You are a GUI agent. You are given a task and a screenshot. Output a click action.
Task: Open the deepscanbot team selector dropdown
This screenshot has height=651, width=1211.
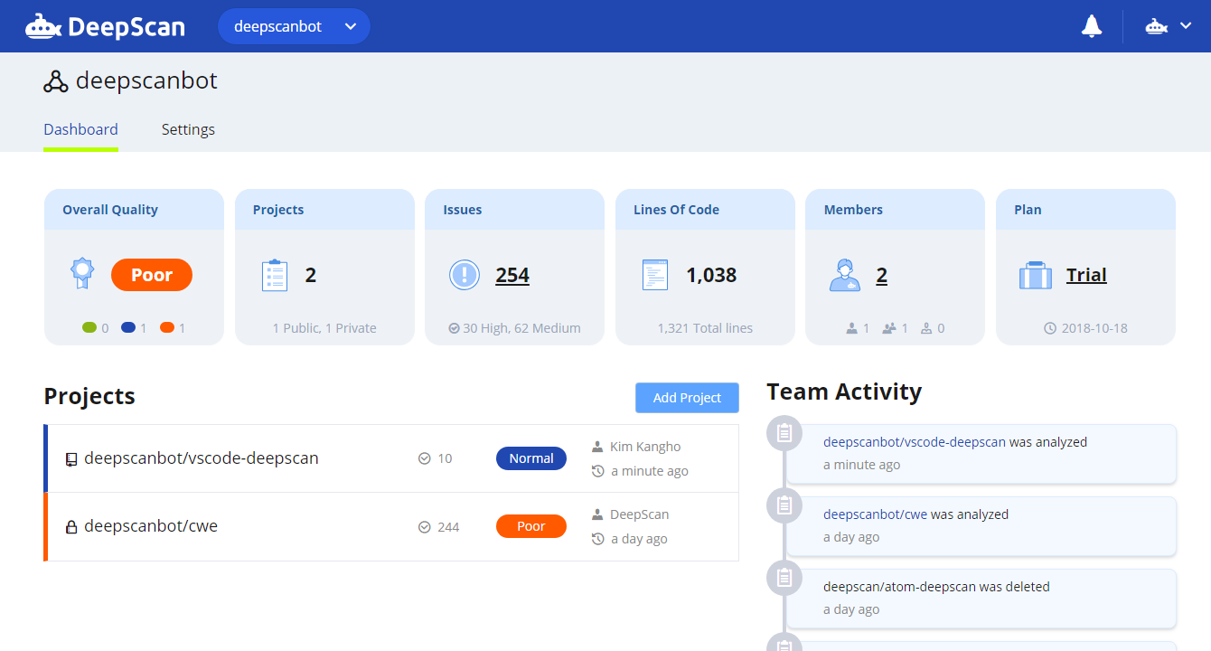click(x=294, y=26)
